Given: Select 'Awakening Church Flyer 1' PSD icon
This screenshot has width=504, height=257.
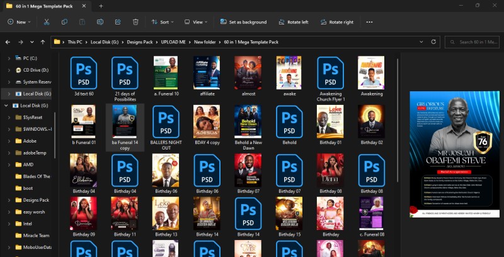Looking at the screenshot, I should click(x=330, y=73).
